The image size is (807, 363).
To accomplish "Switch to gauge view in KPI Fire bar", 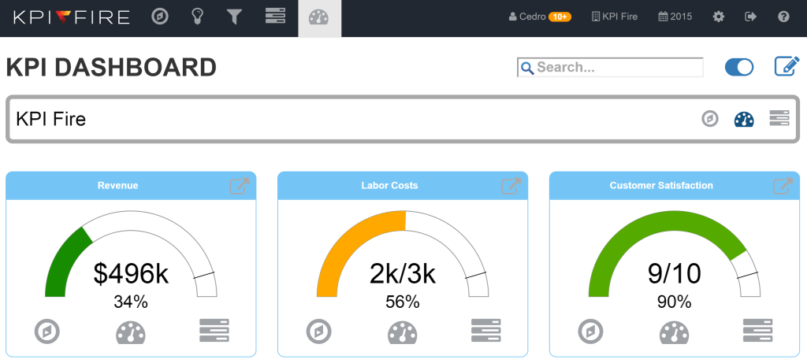I will point(744,119).
